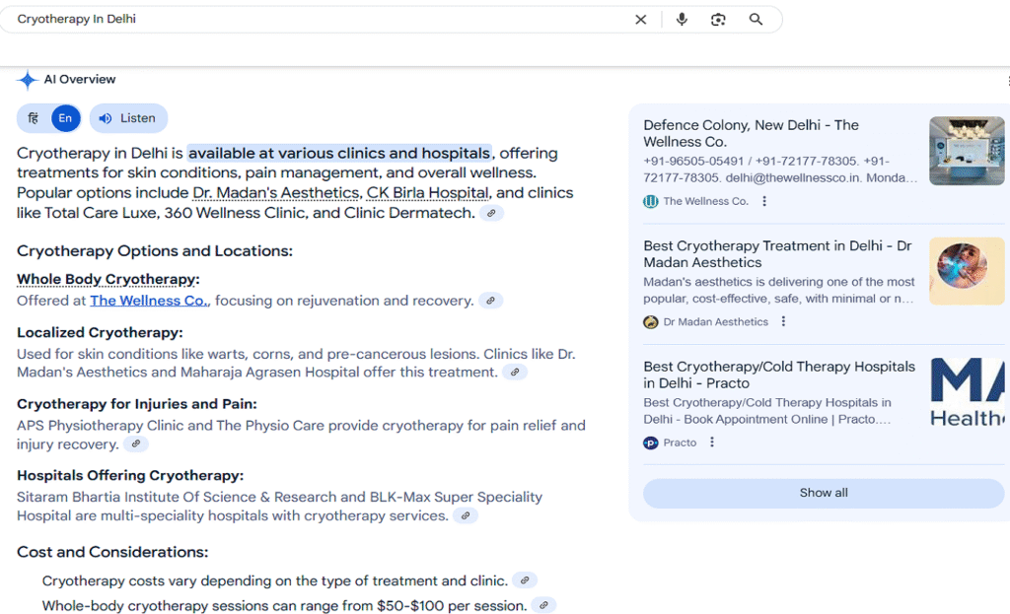Clear the search box with the X icon
The width and height of the screenshot is (1010, 614).
click(x=640, y=20)
